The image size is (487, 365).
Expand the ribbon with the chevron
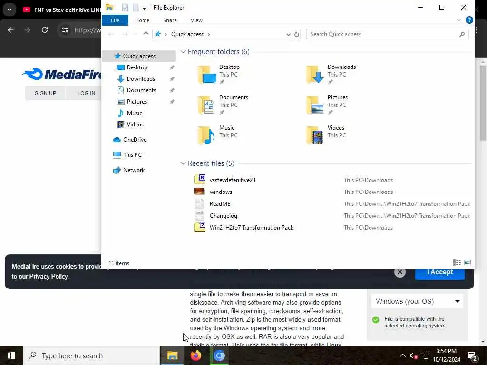(x=459, y=20)
